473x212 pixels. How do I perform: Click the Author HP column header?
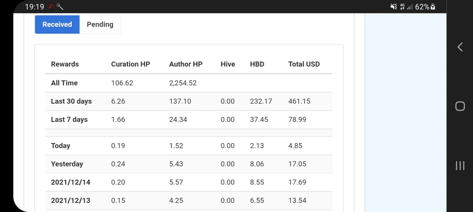tap(186, 64)
